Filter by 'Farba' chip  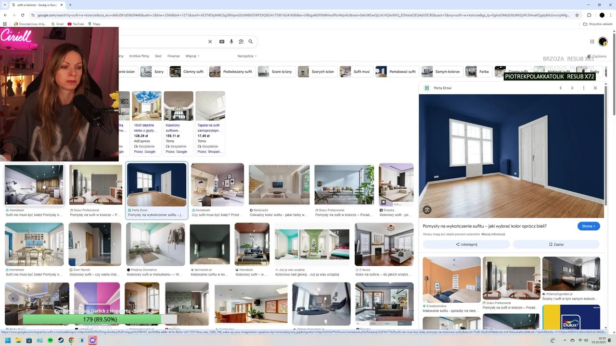pyautogui.click(x=478, y=72)
